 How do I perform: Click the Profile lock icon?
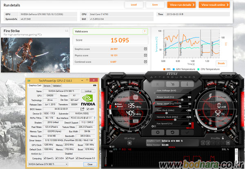coord(223,138)
